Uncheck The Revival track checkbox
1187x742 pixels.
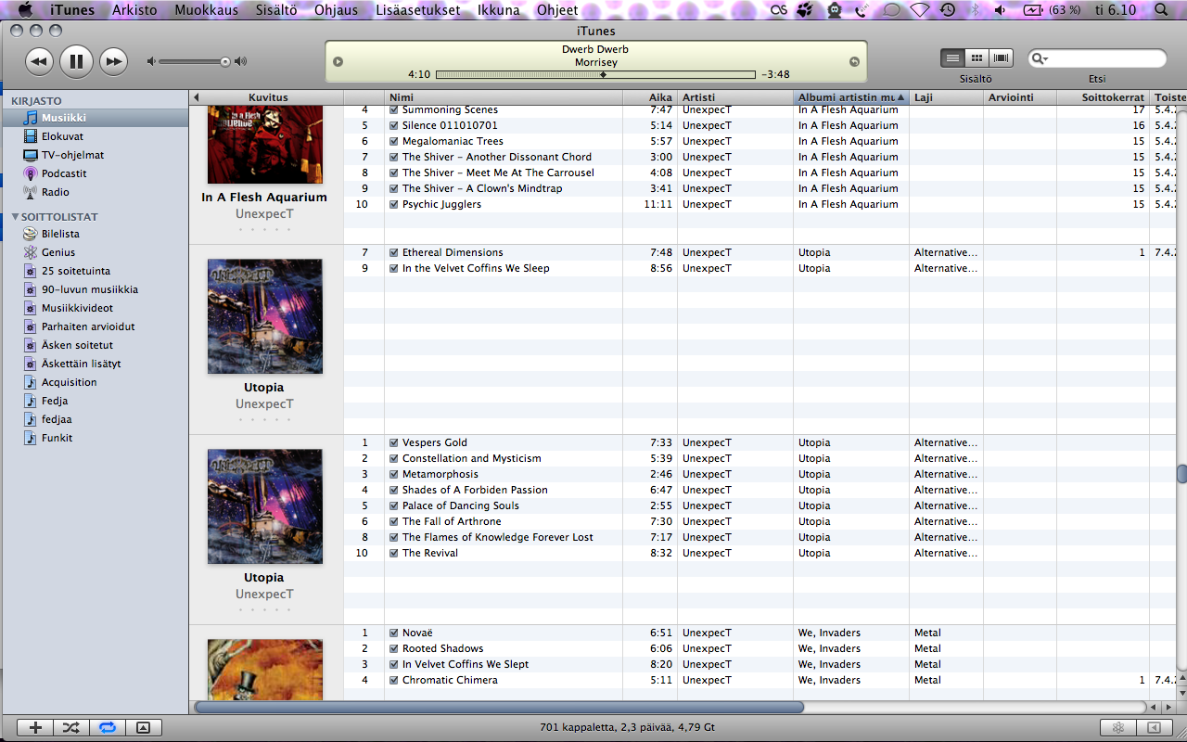click(394, 554)
